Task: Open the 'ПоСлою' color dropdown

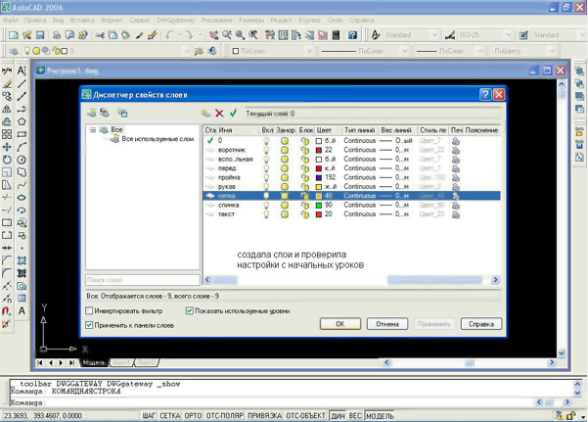Action: 308,51
